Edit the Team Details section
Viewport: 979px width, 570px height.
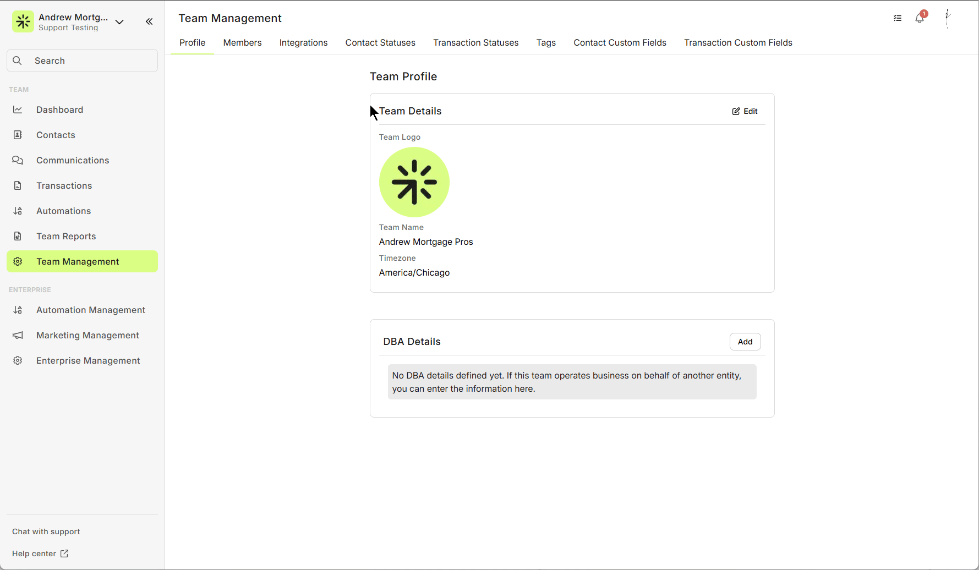point(745,111)
